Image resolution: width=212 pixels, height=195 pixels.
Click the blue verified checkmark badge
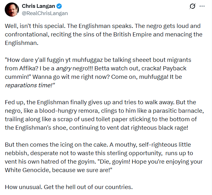point(59,6)
